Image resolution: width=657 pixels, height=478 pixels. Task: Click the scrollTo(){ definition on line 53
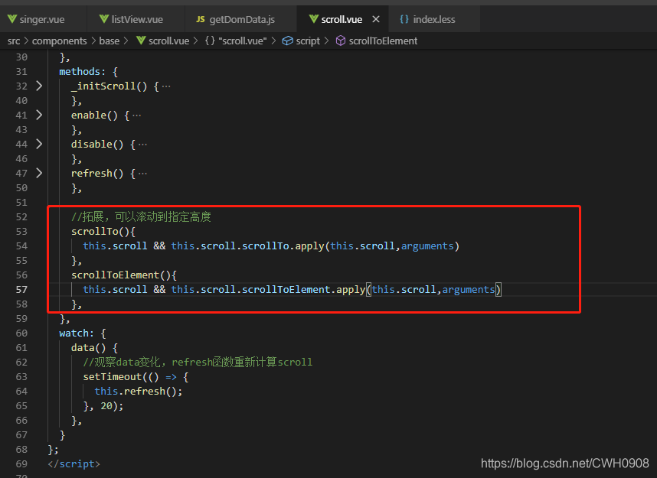click(x=103, y=232)
